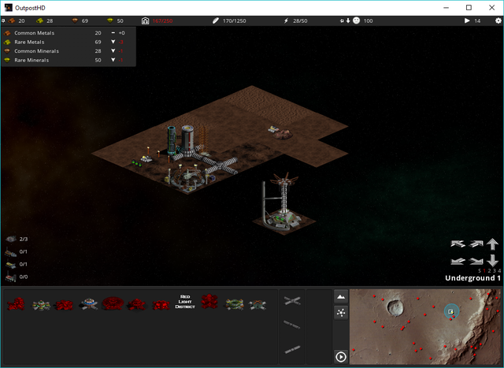Screen dimensions: 504x368
Task: Select the large round red structure icon
Action: coord(113,303)
